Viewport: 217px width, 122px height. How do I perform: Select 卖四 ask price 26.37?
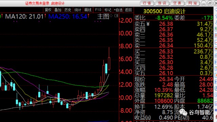pos(166,29)
